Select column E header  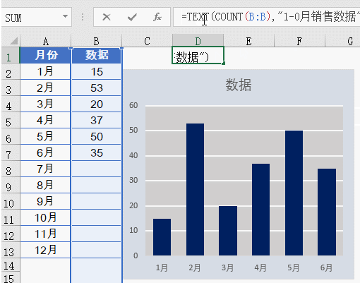(248, 41)
